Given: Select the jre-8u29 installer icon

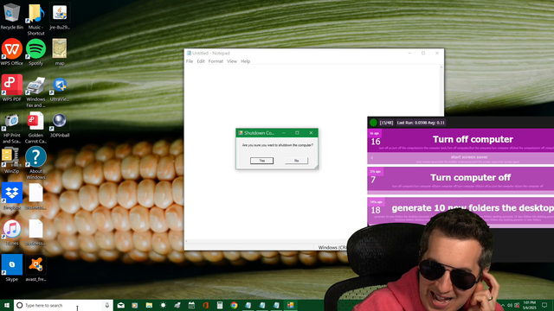Looking at the screenshot, I should click(60, 16).
